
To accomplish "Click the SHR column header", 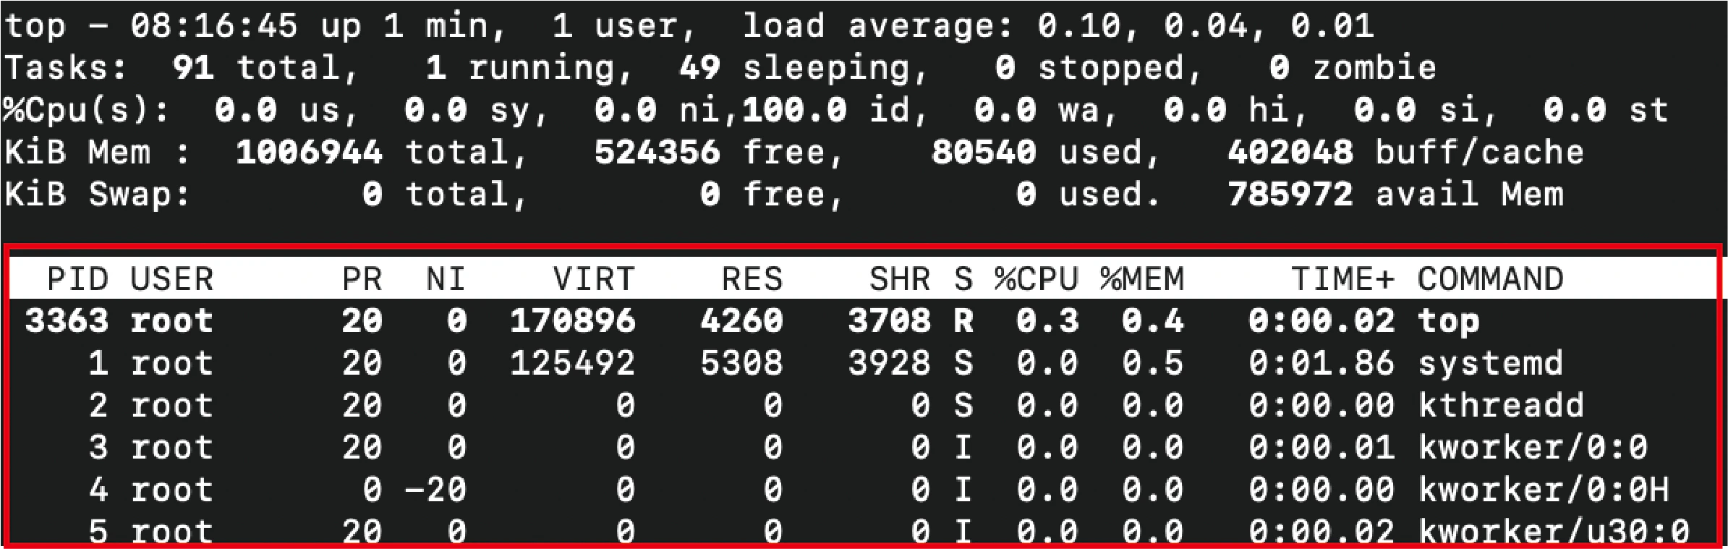I will point(900,279).
